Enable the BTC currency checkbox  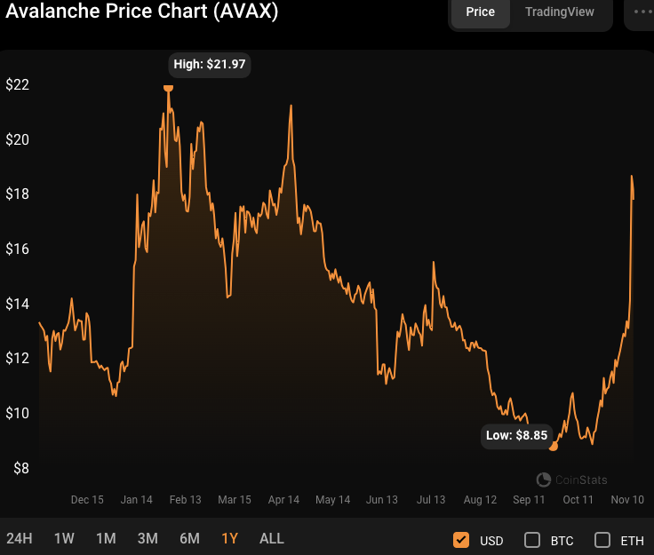[532, 540]
